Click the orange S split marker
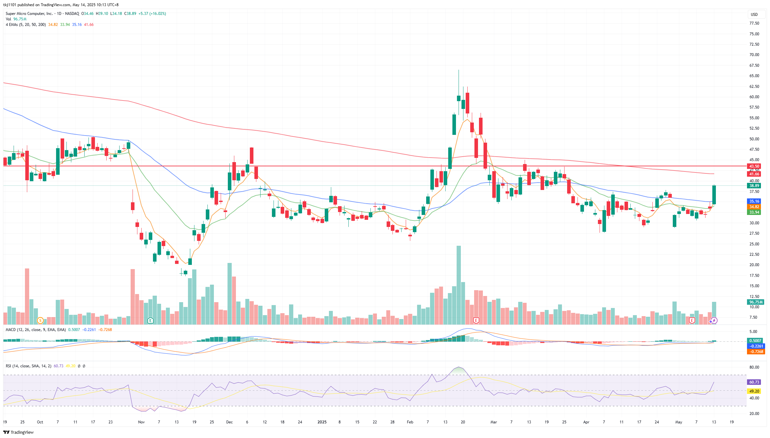 pyautogui.click(x=40, y=321)
